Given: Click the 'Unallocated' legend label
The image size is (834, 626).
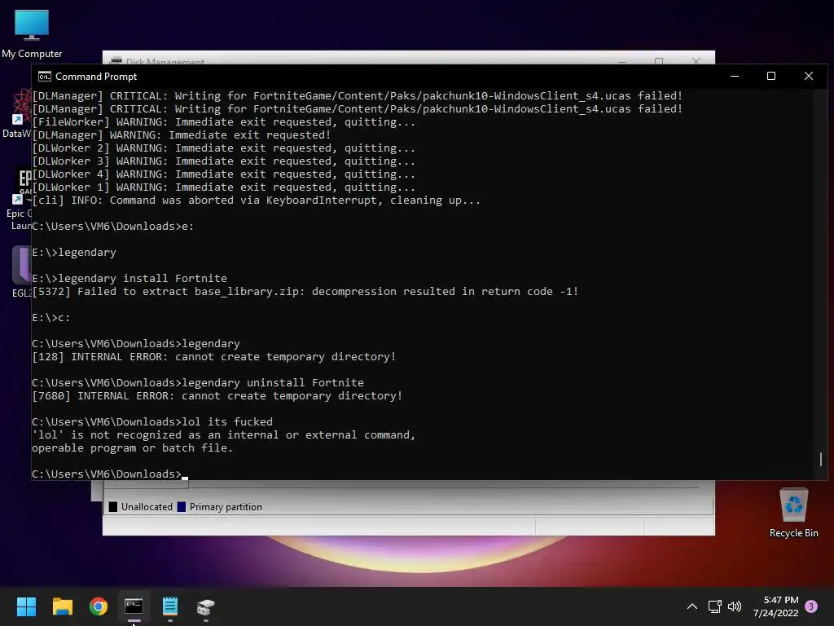Looking at the screenshot, I should (x=147, y=507).
